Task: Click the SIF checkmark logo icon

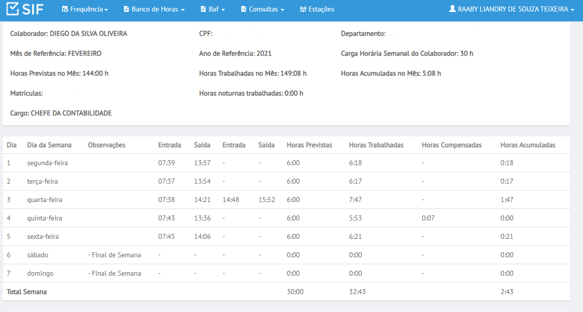Action: click(x=12, y=8)
